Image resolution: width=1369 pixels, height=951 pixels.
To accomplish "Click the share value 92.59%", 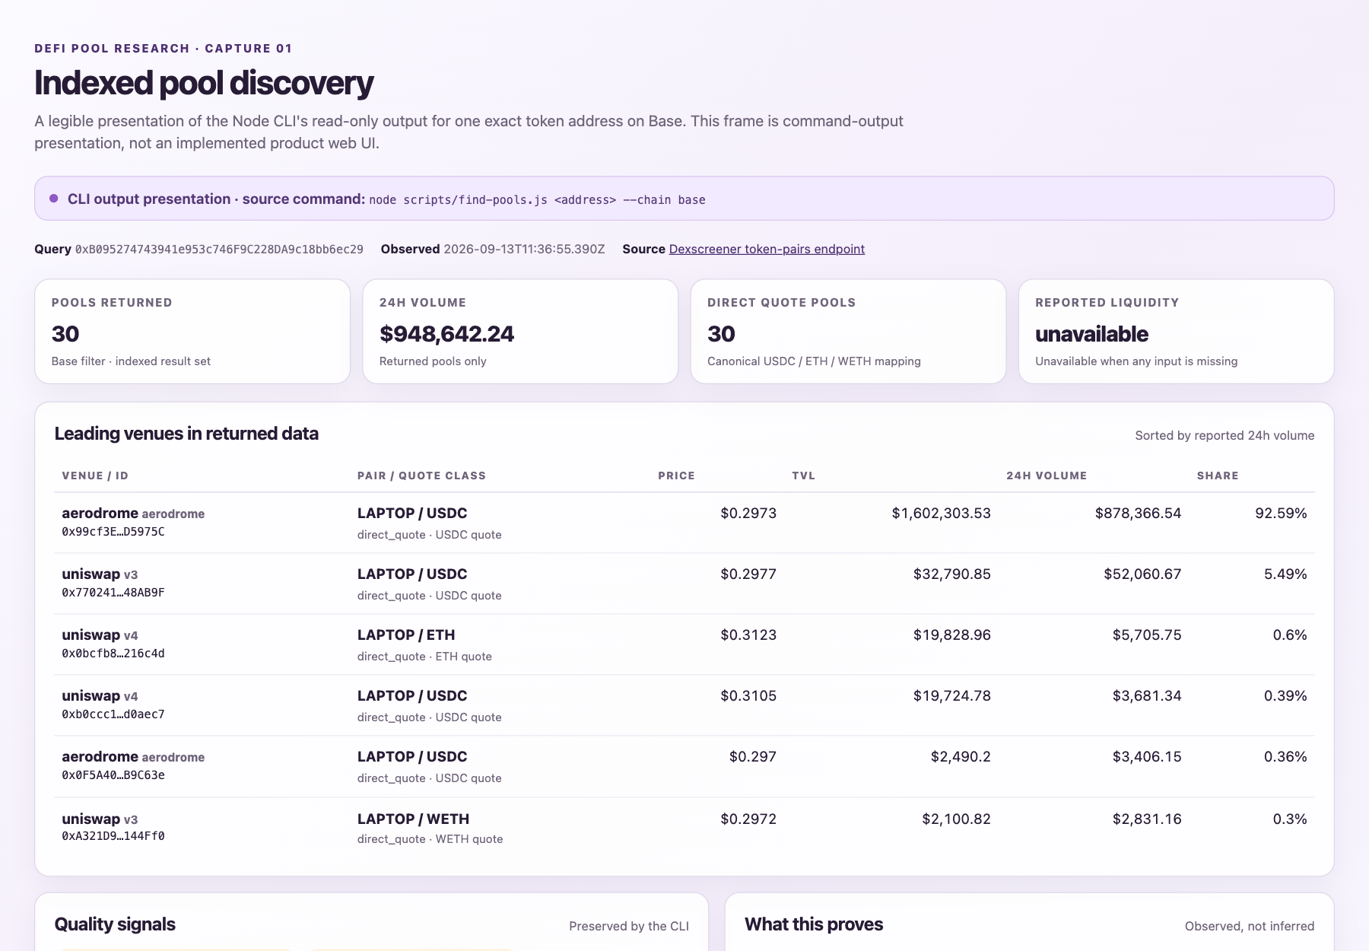I will [1281, 513].
